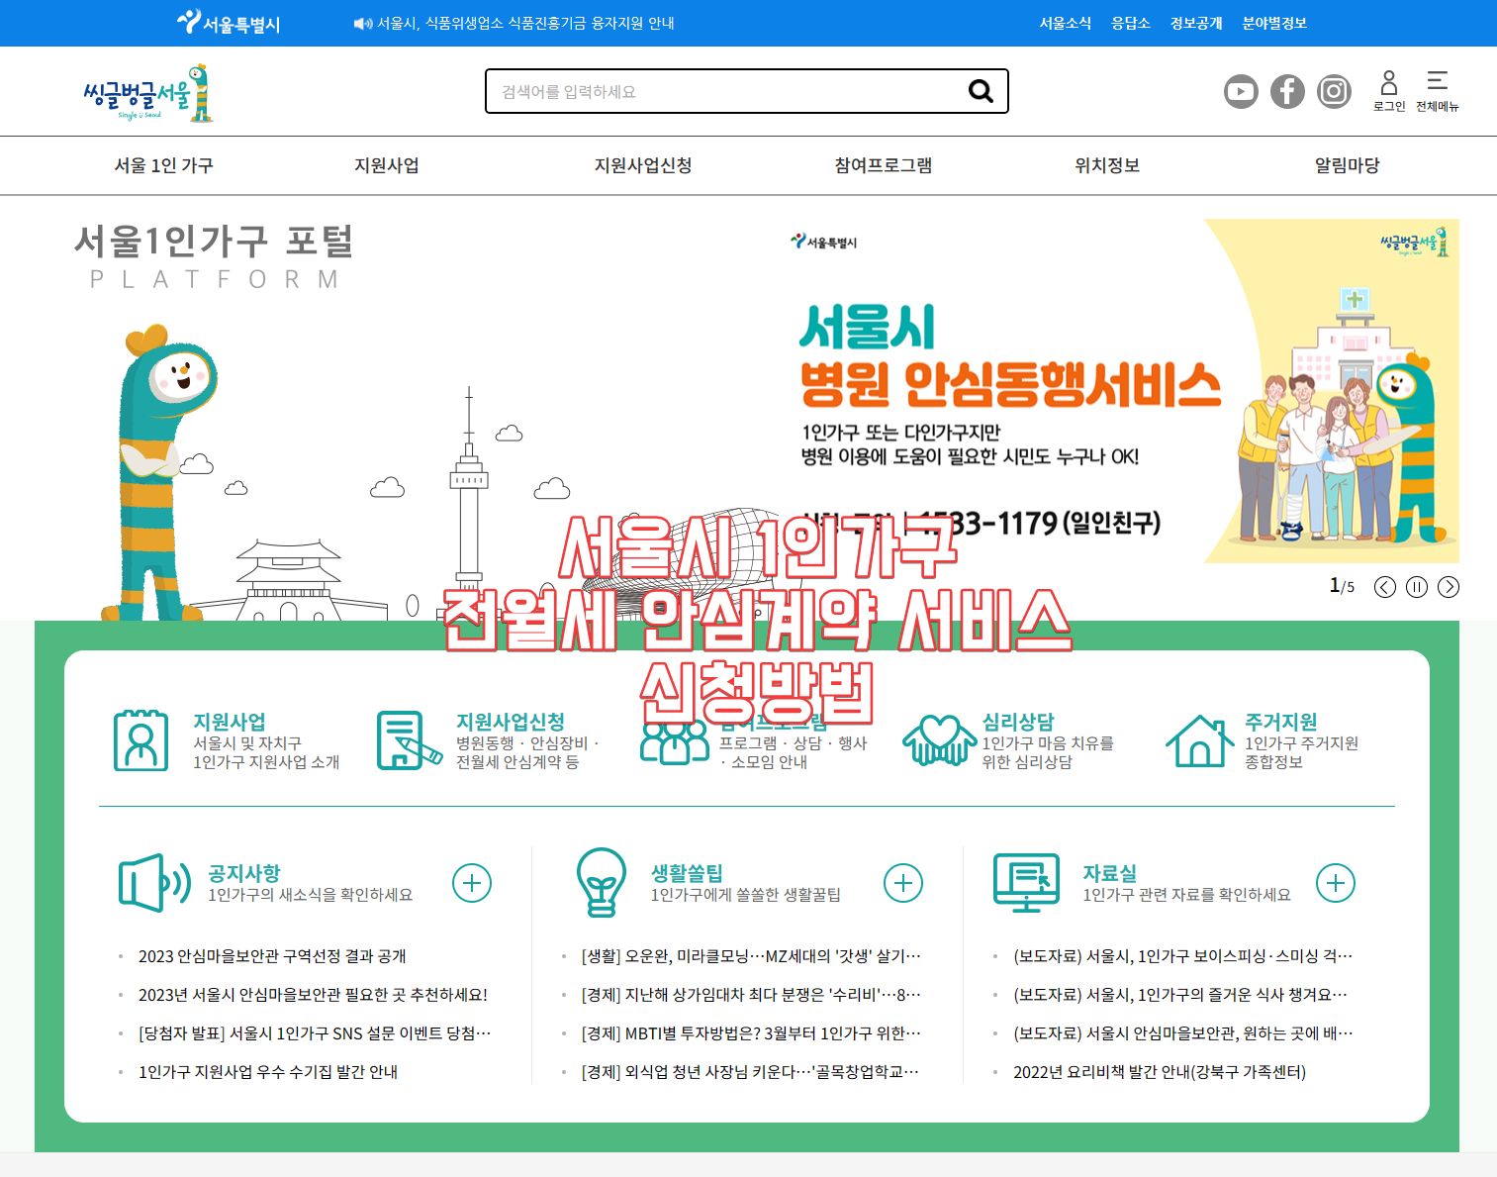Click the 생활쏠팁 section title
The image size is (1497, 1177).
point(687,873)
